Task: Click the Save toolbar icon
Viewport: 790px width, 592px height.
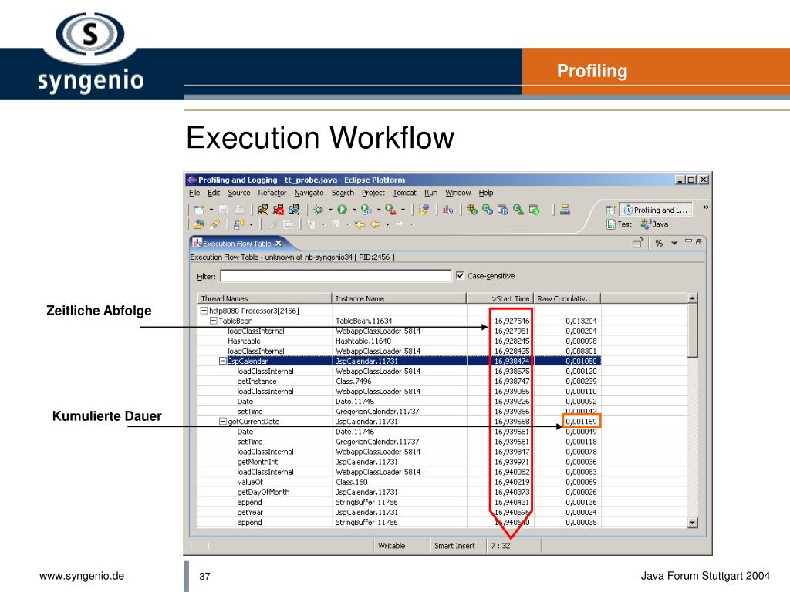Action: [224, 210]
